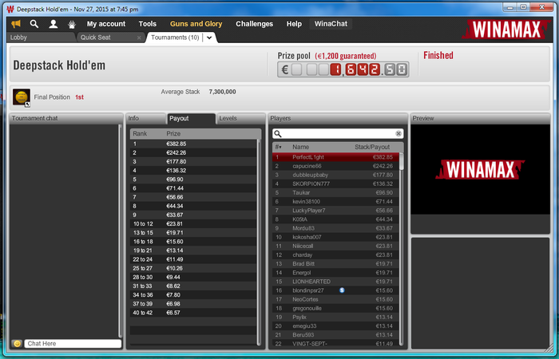The image size is (559, 359).
Task: Click rank 3 prize €177.80 payout row
Action: 193,162
